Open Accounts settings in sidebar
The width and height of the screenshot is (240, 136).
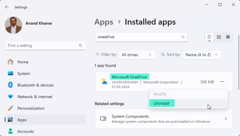[x=45, y=132]
